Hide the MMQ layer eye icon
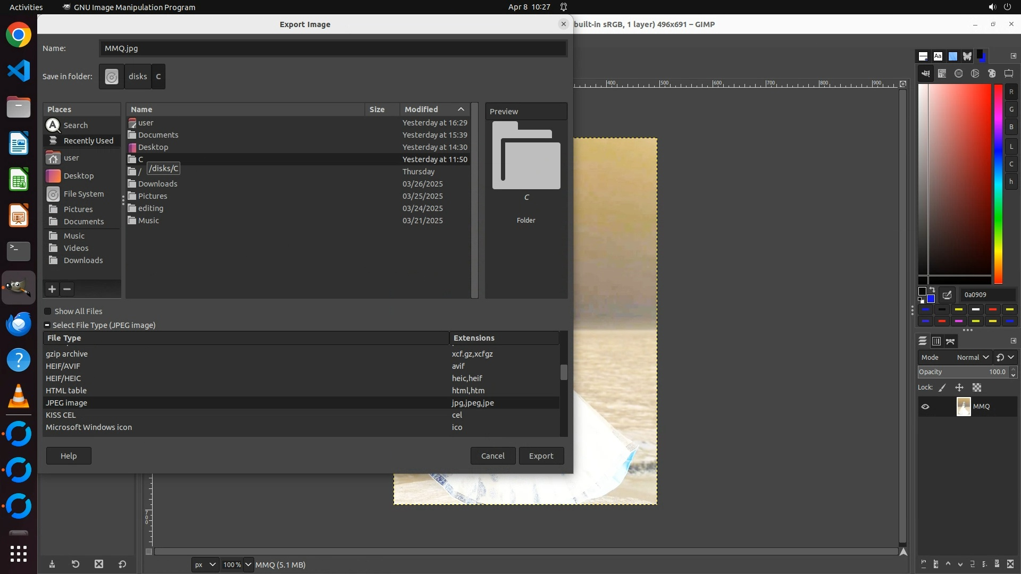This screenshot has height=574, width=1021. click(x=925, y=407)
